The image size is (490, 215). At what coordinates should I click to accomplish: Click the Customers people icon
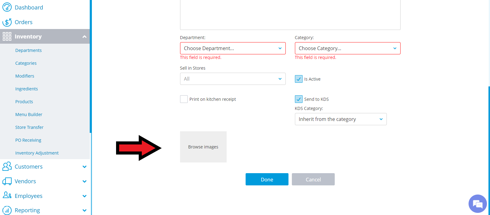tap(7, 166)
